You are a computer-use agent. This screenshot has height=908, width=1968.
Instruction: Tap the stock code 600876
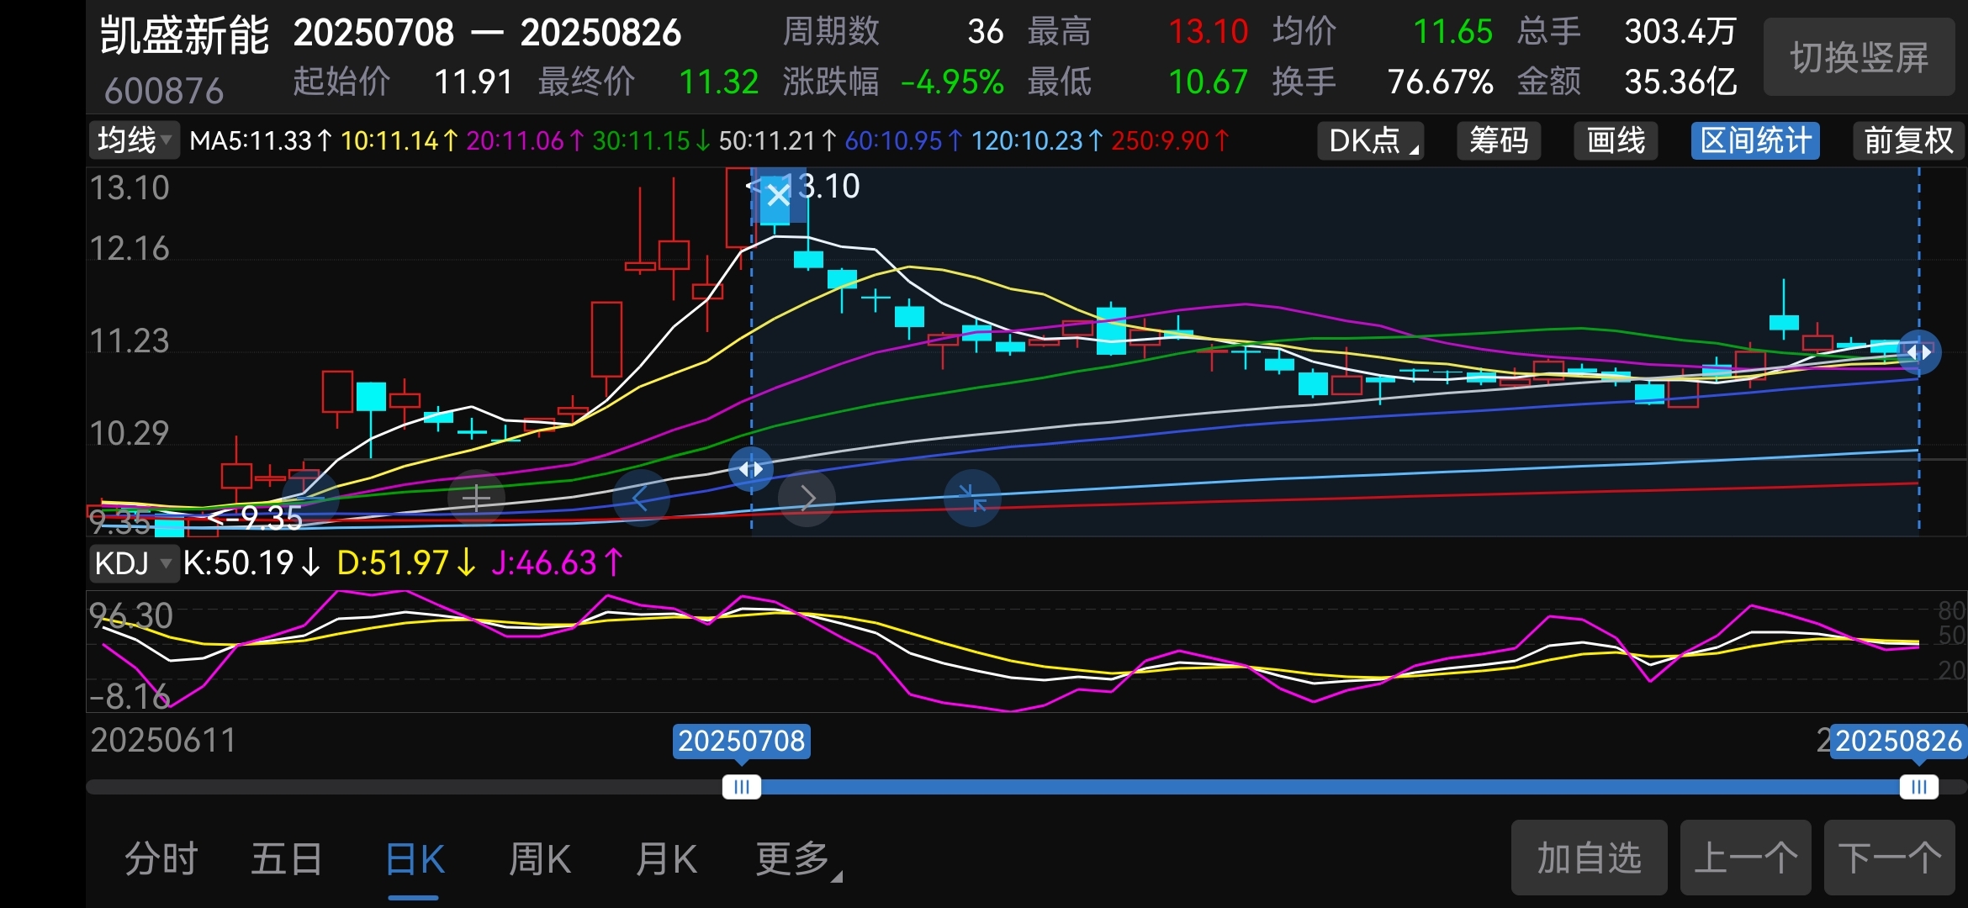[164, 91]
